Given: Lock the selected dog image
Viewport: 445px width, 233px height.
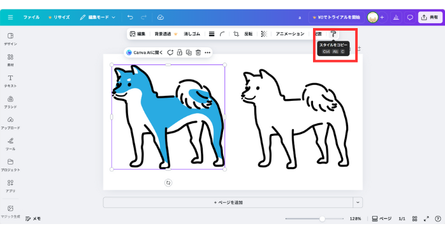Looking at the screenshot, I should pyautogui.click(x=179, y=52).
